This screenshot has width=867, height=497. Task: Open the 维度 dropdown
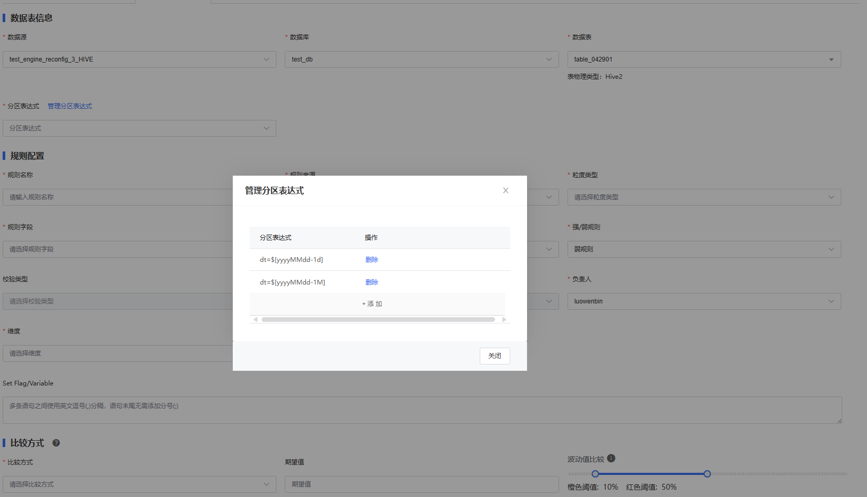[x=118, y=353]
